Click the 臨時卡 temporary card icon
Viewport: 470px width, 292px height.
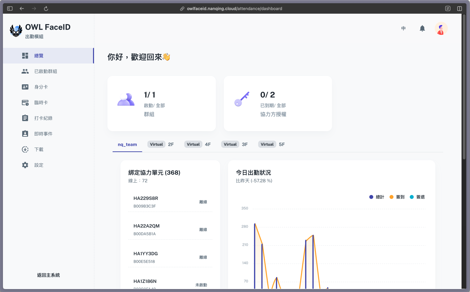pos(25,103)
